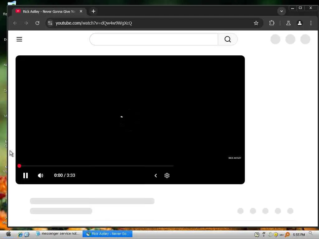Image resolution: width=319 pixels, height=239 pixels.
Task: Click the help question mark tray icon
Action: click(x=257, y=235)
